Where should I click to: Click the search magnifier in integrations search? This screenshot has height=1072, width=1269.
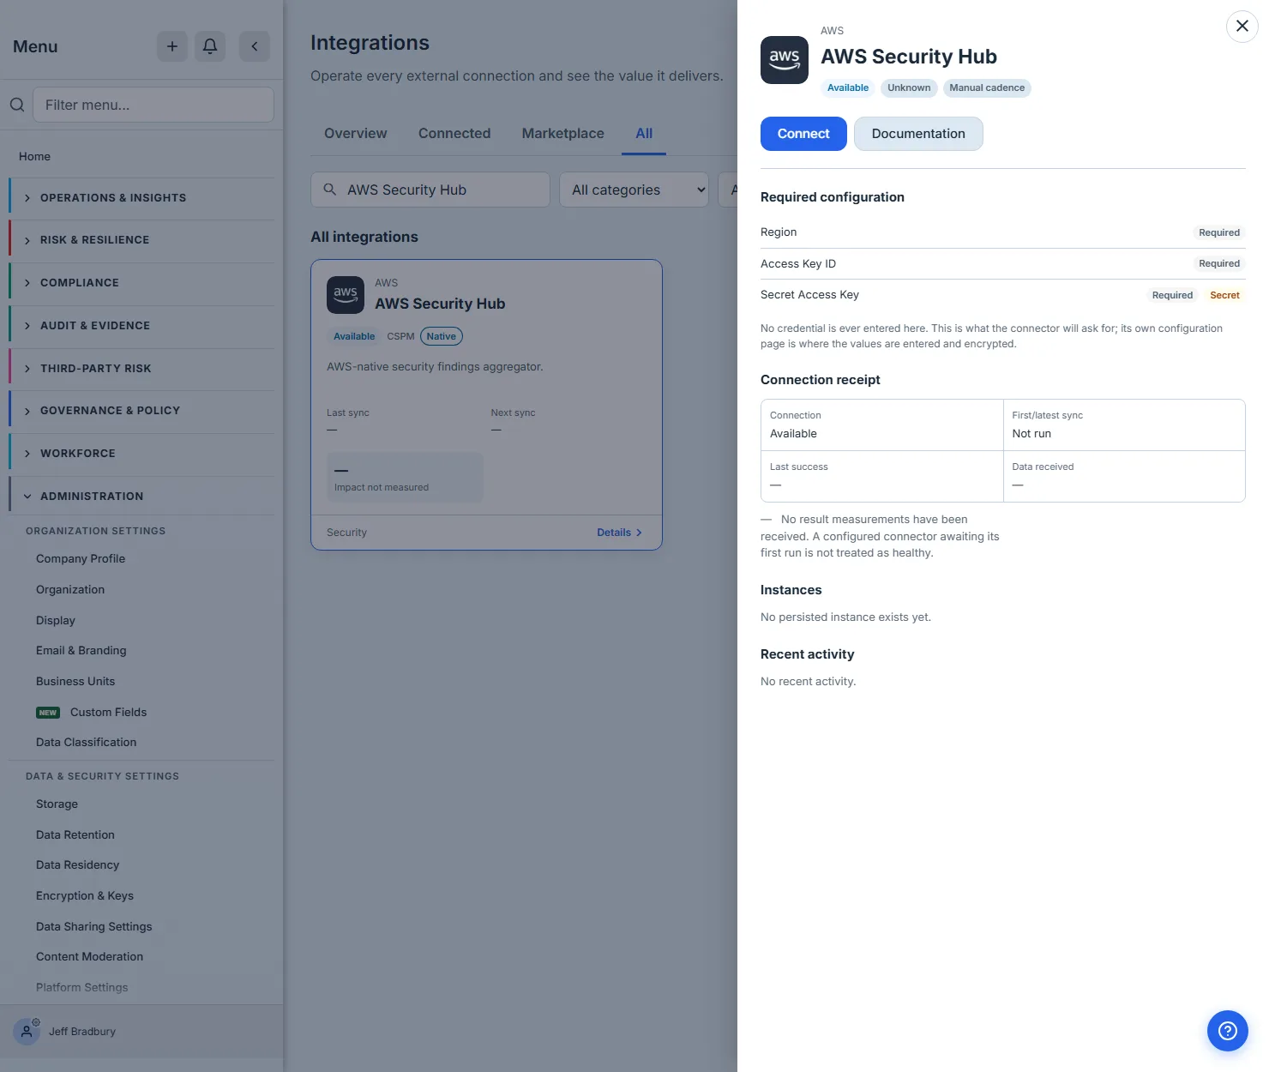[x=329, y=190]
